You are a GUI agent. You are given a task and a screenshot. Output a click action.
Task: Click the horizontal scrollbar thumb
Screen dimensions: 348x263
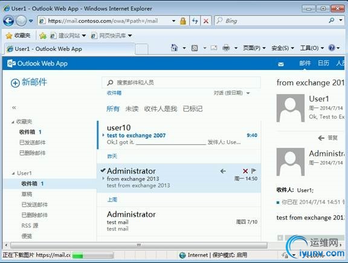[139, 245]
